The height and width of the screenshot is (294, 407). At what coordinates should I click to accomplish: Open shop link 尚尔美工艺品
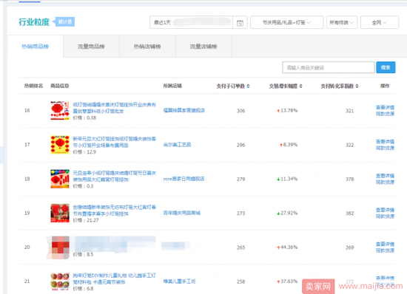pos(177,145)
